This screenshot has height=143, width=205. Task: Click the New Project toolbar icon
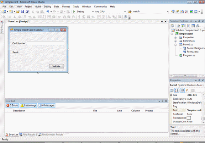click(x=4, y=12)
